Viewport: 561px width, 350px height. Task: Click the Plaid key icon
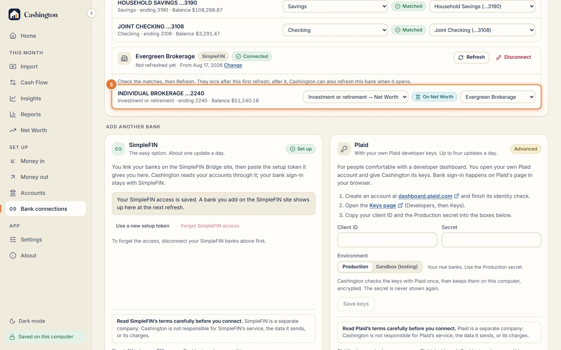[344, 149]
